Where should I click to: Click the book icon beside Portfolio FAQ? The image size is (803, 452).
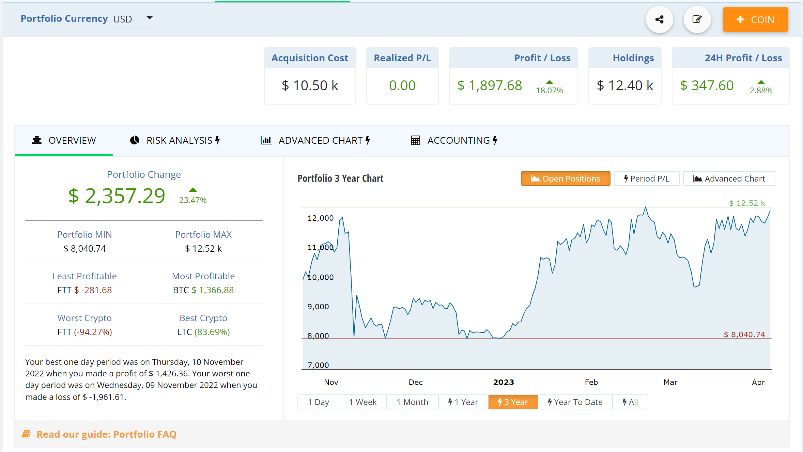point(26,434)
